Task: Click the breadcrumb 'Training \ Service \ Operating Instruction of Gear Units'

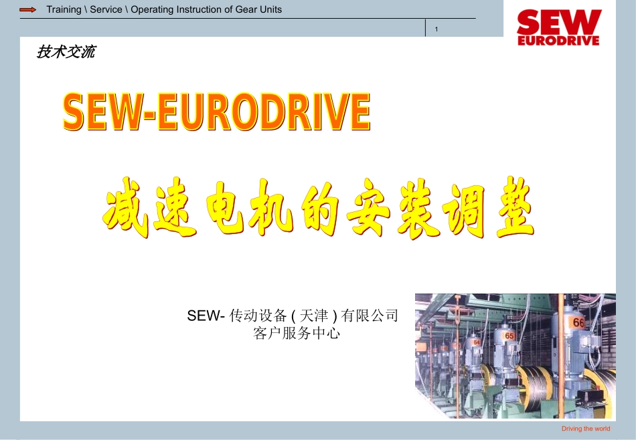Action: pyautogui.click(x=164, y=9)
